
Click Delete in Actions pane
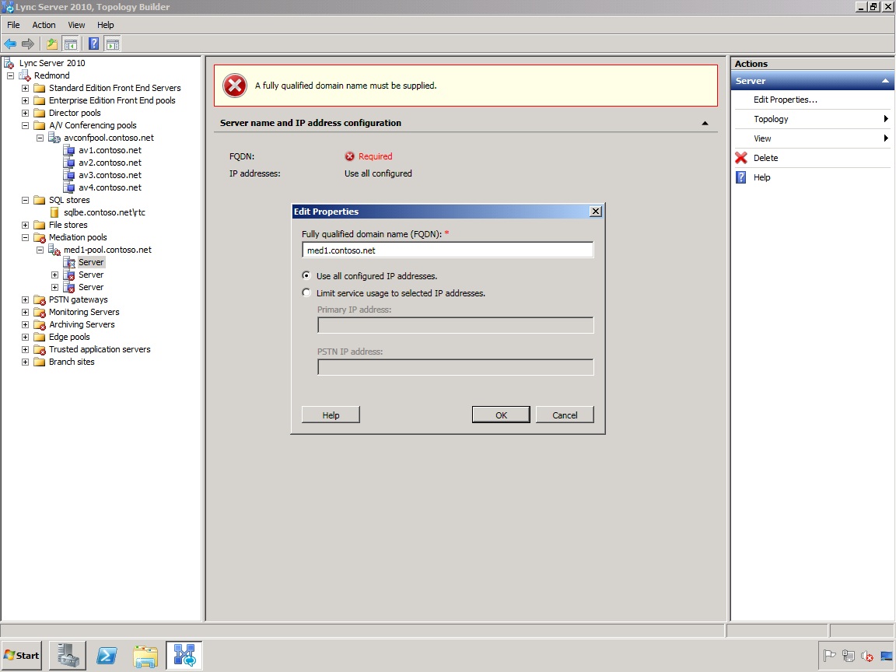[x=765, y=158]
